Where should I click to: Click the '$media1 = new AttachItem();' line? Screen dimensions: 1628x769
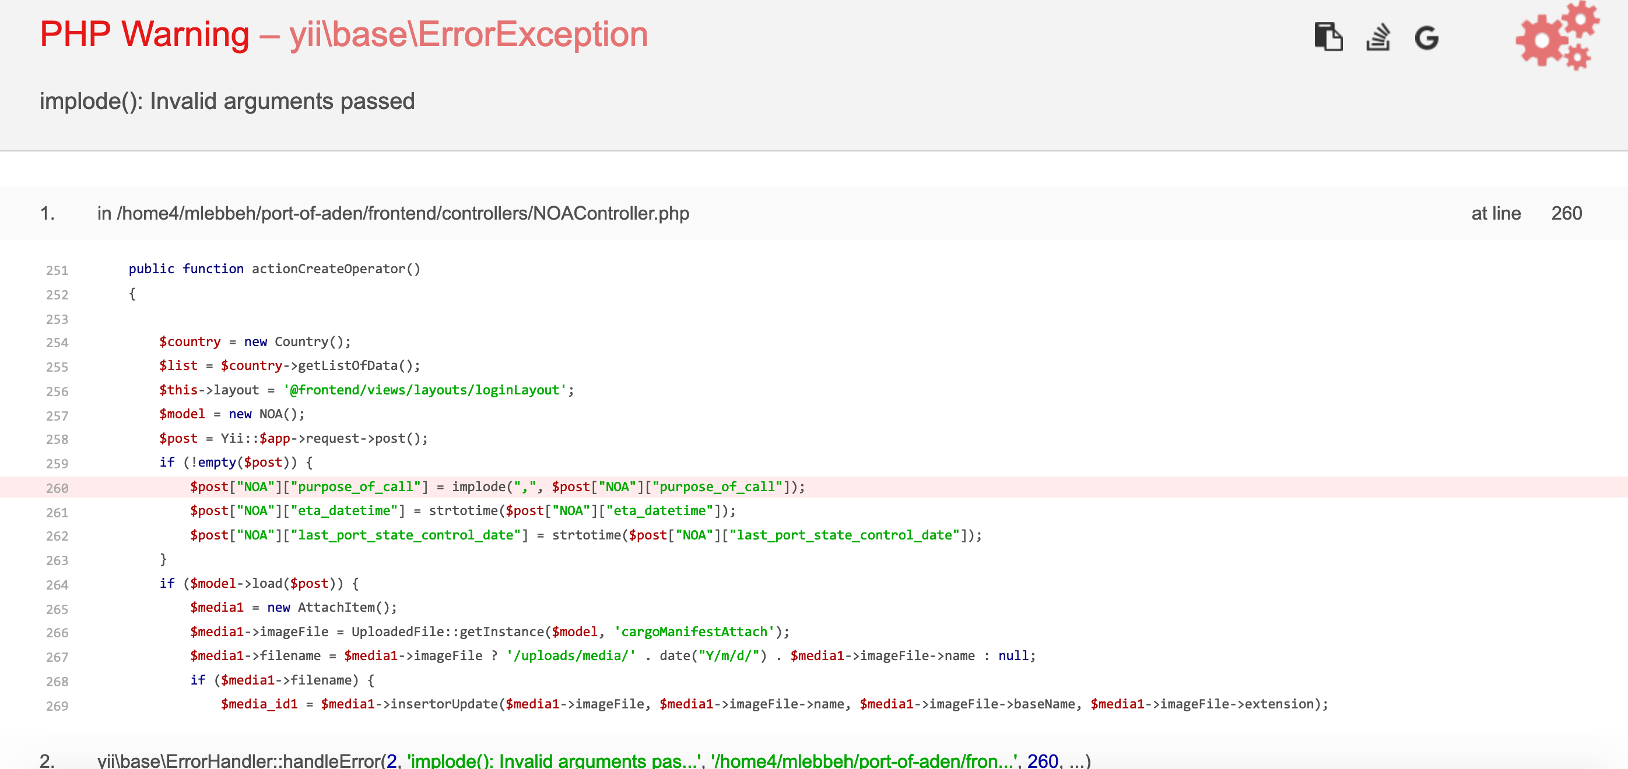tap(293, 608)
